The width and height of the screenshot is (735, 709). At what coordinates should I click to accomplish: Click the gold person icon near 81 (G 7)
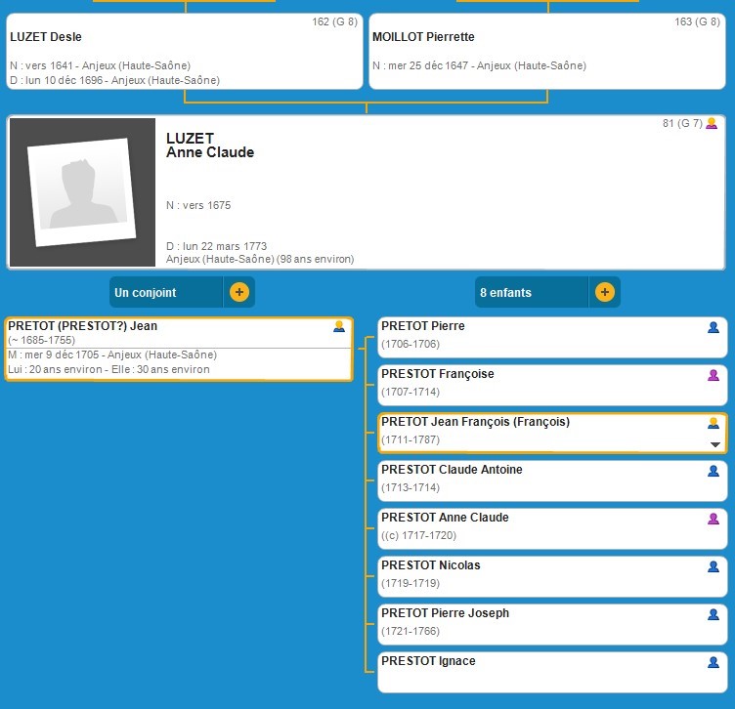[x=712, y=124]
